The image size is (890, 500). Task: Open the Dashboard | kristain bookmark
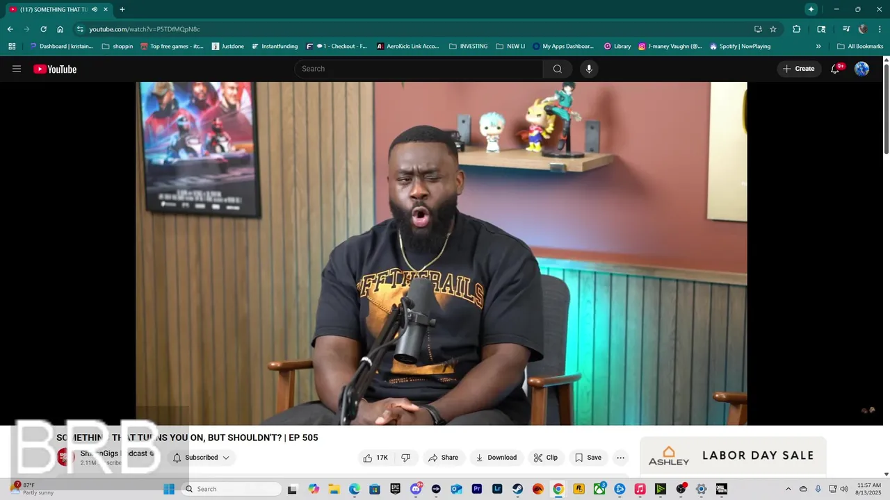(61, 47)
